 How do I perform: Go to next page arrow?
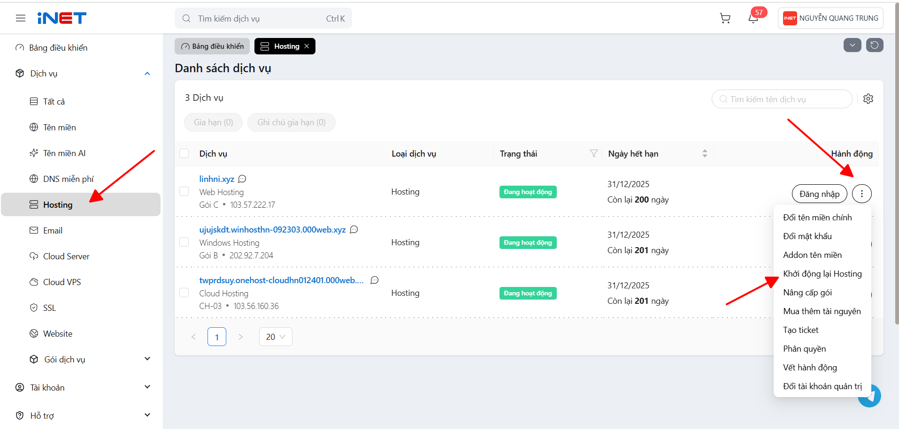tap(240, 337)
